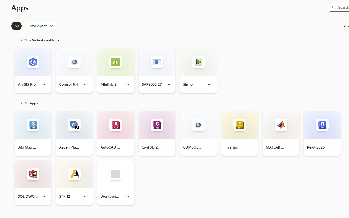
Task: Open the Workspace filter dropdown
Action: (42, 26)
